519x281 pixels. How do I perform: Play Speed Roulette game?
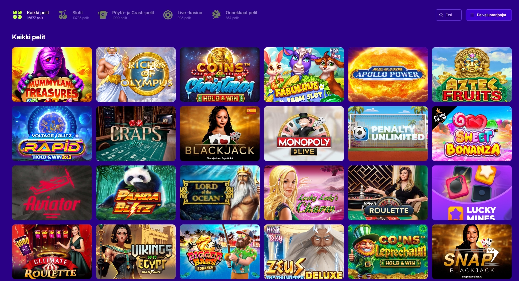pos(388,193)
